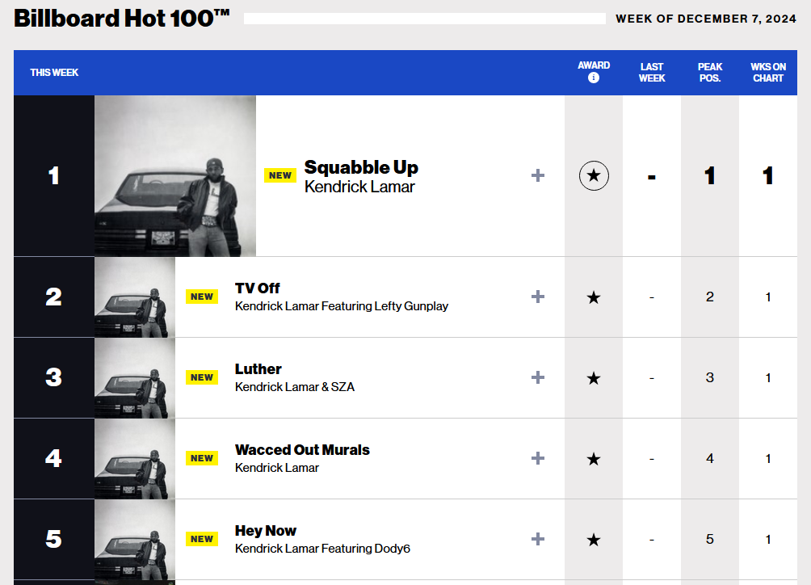This screenshot has height=585, width=811.
Task: Click Kendrick Lamar Featuring Lefty Gunplay artist text
Action: (342, 306)
